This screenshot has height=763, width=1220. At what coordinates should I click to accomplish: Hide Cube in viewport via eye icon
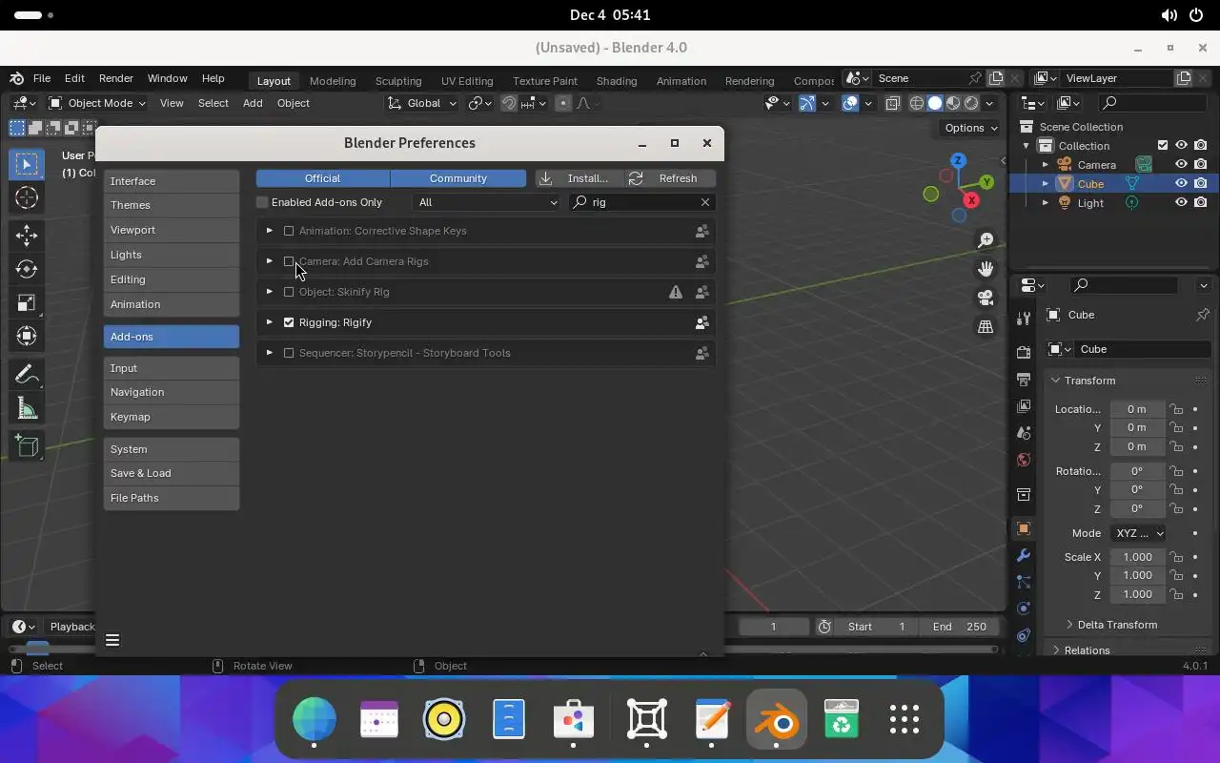point(1181,183)
